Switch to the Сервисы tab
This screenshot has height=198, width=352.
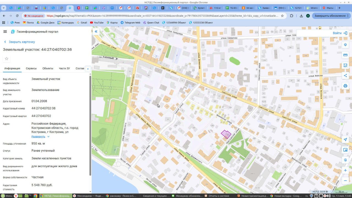(x=31, y=68)
